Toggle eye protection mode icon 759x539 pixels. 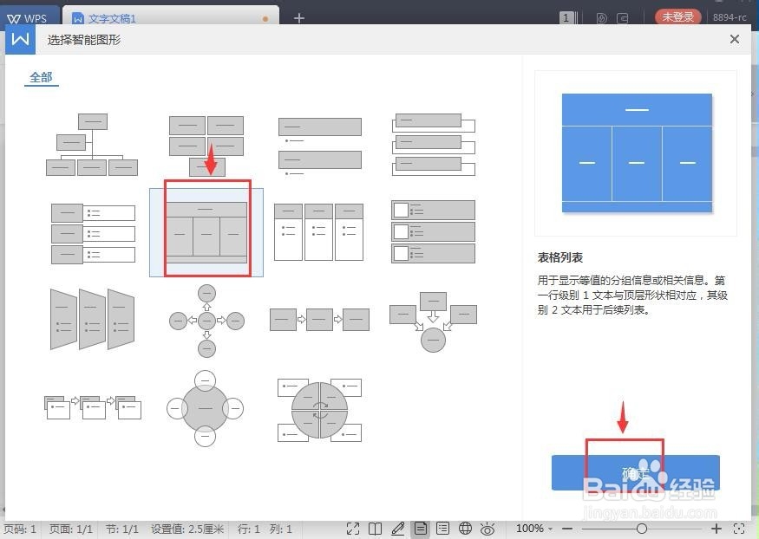(x=487, y=529)
